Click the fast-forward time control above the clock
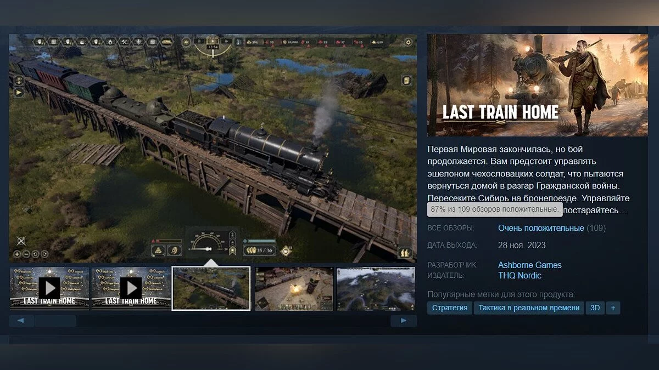Screen dimensions: 659x370 [x=226, y=41]
